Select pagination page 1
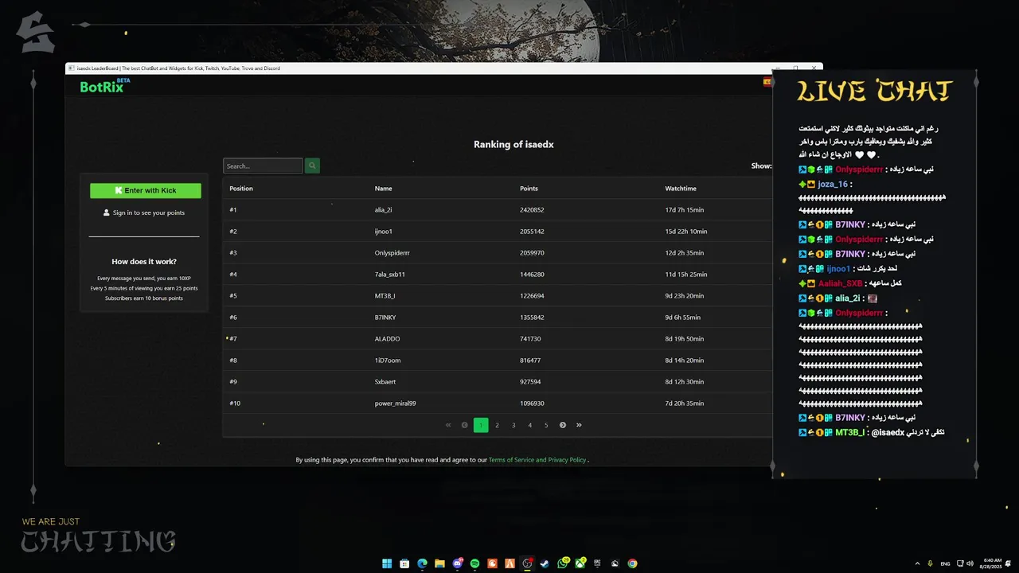 point(481,425)
